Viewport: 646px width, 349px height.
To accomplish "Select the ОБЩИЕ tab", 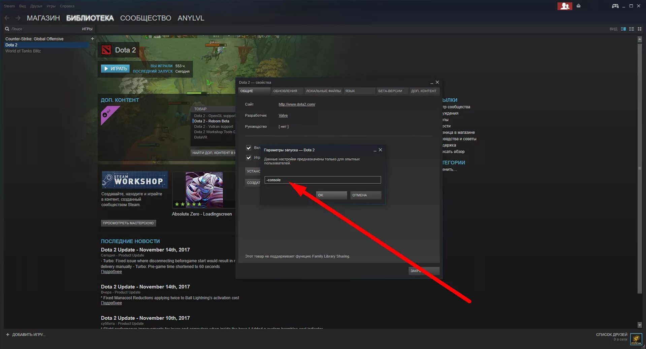I will coord(254,91).
